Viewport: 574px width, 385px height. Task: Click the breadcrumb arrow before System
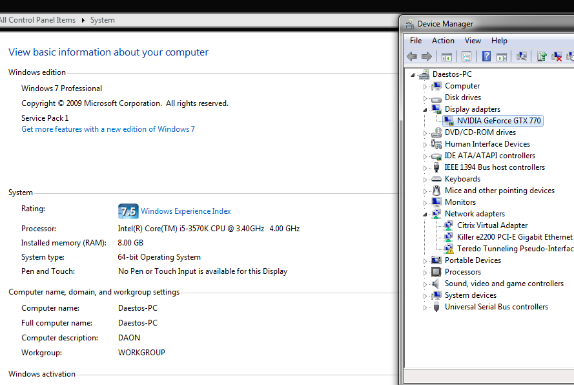pos(83,20)
